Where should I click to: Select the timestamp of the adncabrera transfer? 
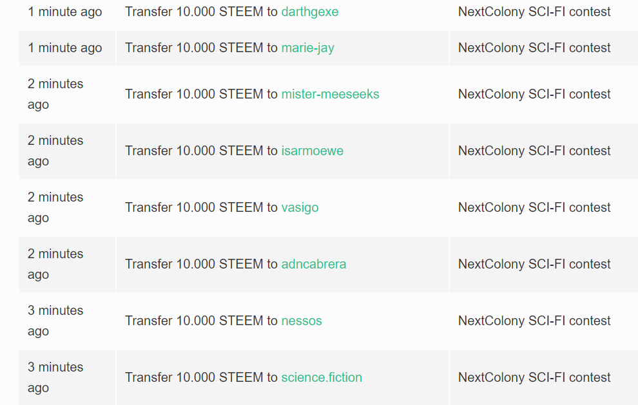[x=55, y=264]
